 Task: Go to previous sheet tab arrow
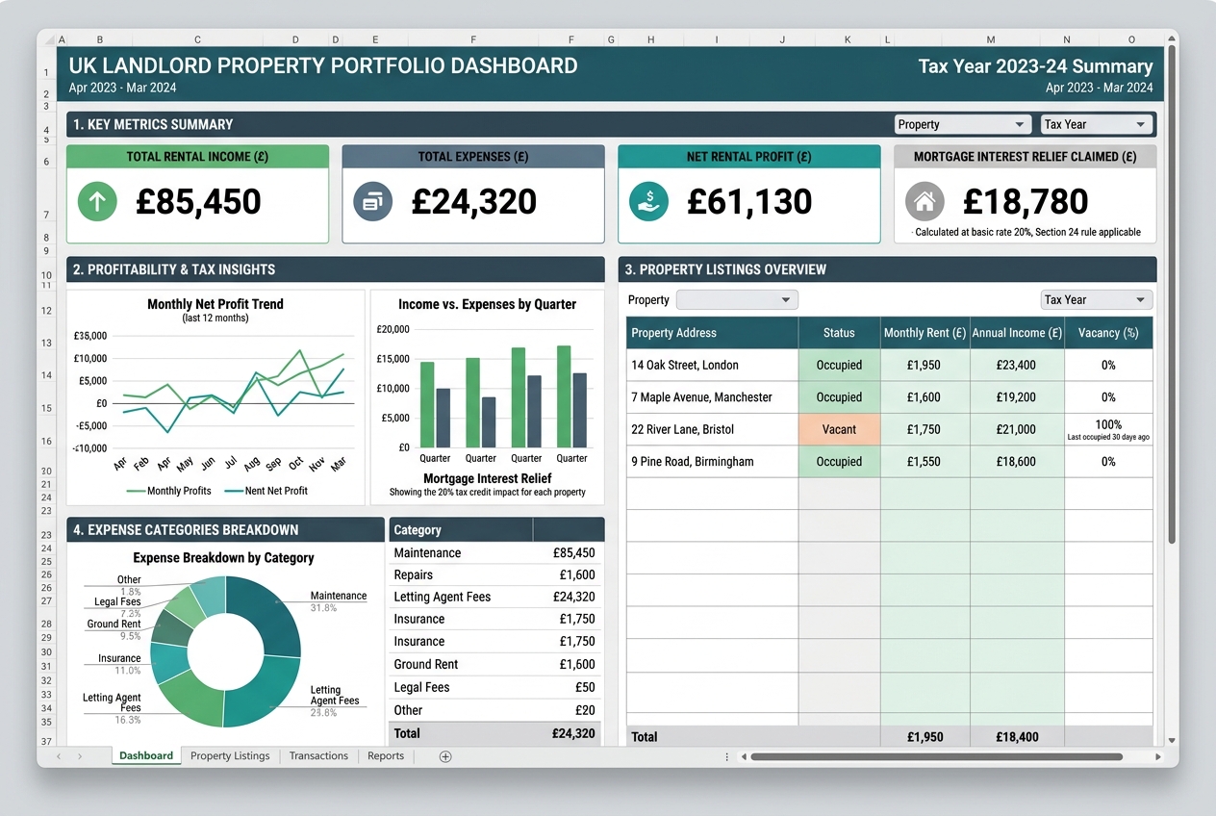pos(58,756)
